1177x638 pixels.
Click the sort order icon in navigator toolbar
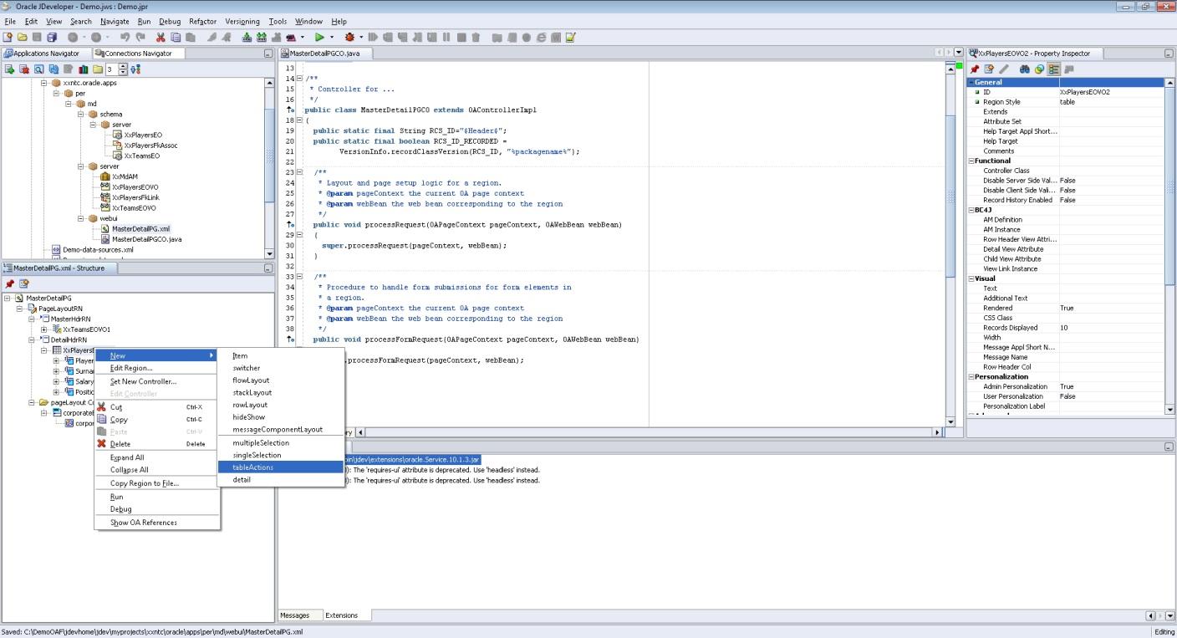pyautogui.click(x=135, y=69)
